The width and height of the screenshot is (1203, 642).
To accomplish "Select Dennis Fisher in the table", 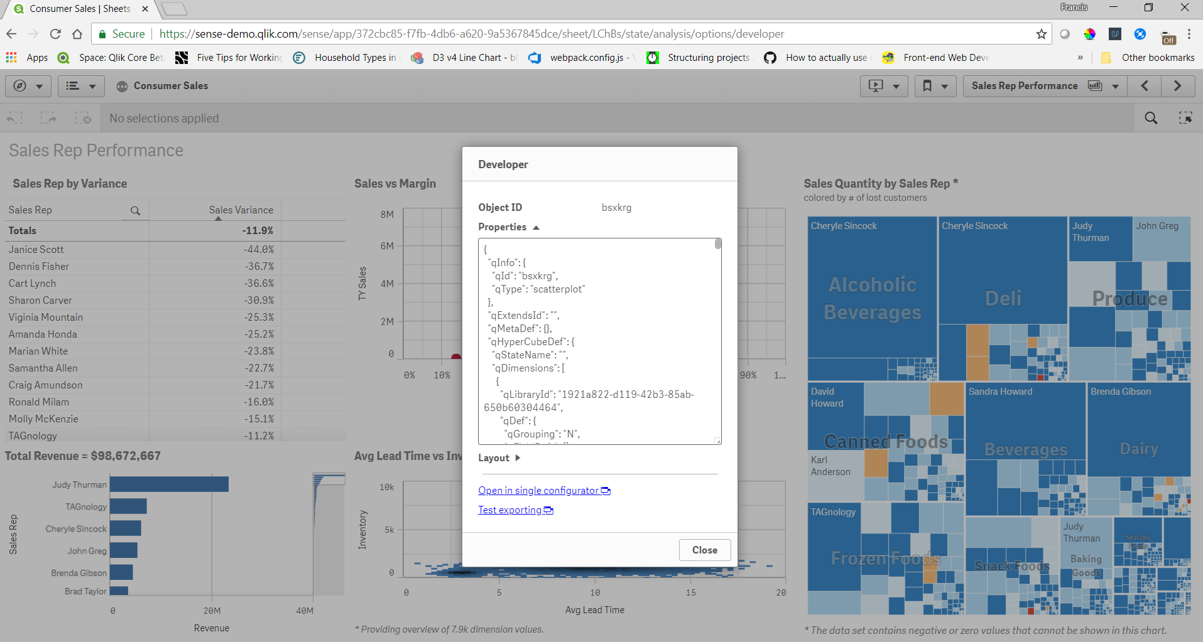I will point(175,267).
